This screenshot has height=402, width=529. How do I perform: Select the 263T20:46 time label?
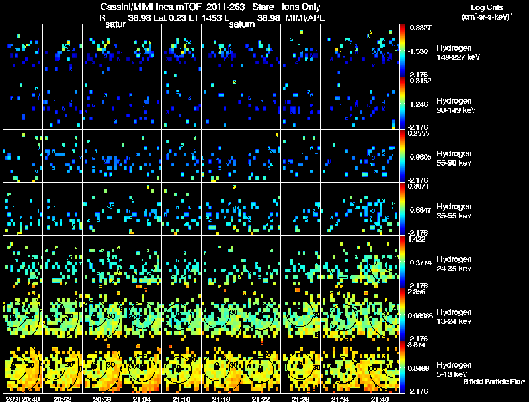(x=20, y=399)
